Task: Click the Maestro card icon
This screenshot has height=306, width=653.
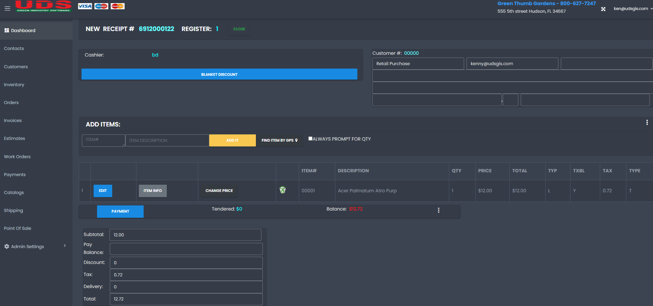Action: pyautogui.click(x=101, y=6)
